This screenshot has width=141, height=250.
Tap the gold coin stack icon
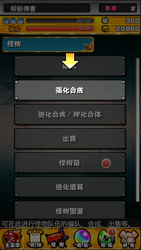point(105,29)
